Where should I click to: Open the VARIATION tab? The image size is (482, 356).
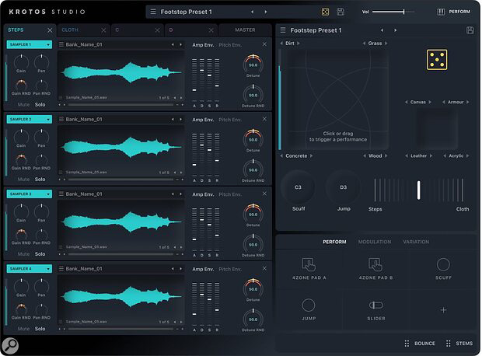point(416,242)
